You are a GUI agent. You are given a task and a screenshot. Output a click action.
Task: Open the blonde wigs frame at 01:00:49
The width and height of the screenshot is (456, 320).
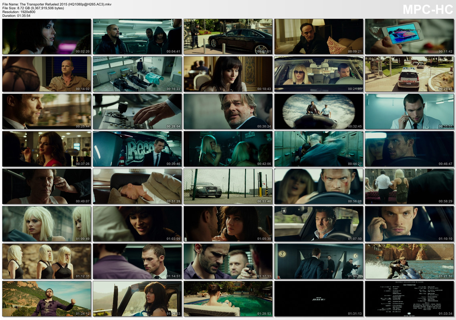click(46, 224)
